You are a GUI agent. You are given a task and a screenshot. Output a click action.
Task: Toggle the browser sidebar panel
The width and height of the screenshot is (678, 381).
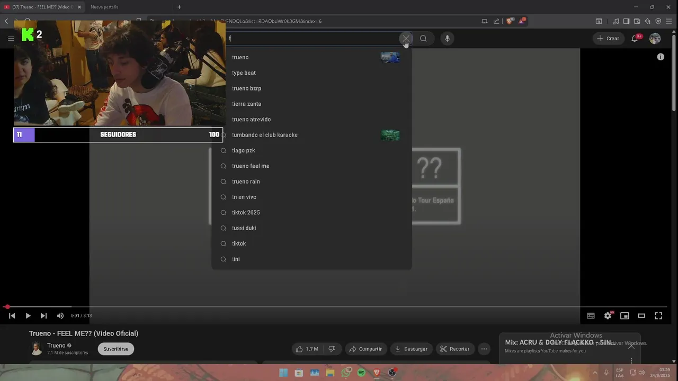[626, 21]
